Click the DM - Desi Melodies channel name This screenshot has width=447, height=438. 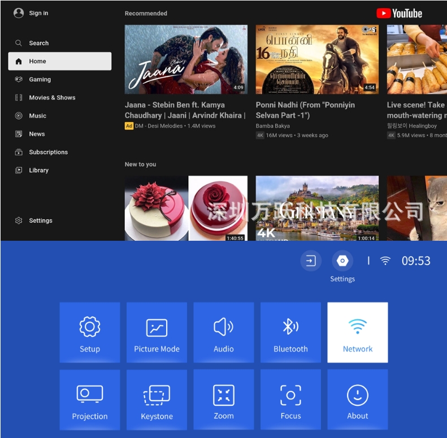158,126
